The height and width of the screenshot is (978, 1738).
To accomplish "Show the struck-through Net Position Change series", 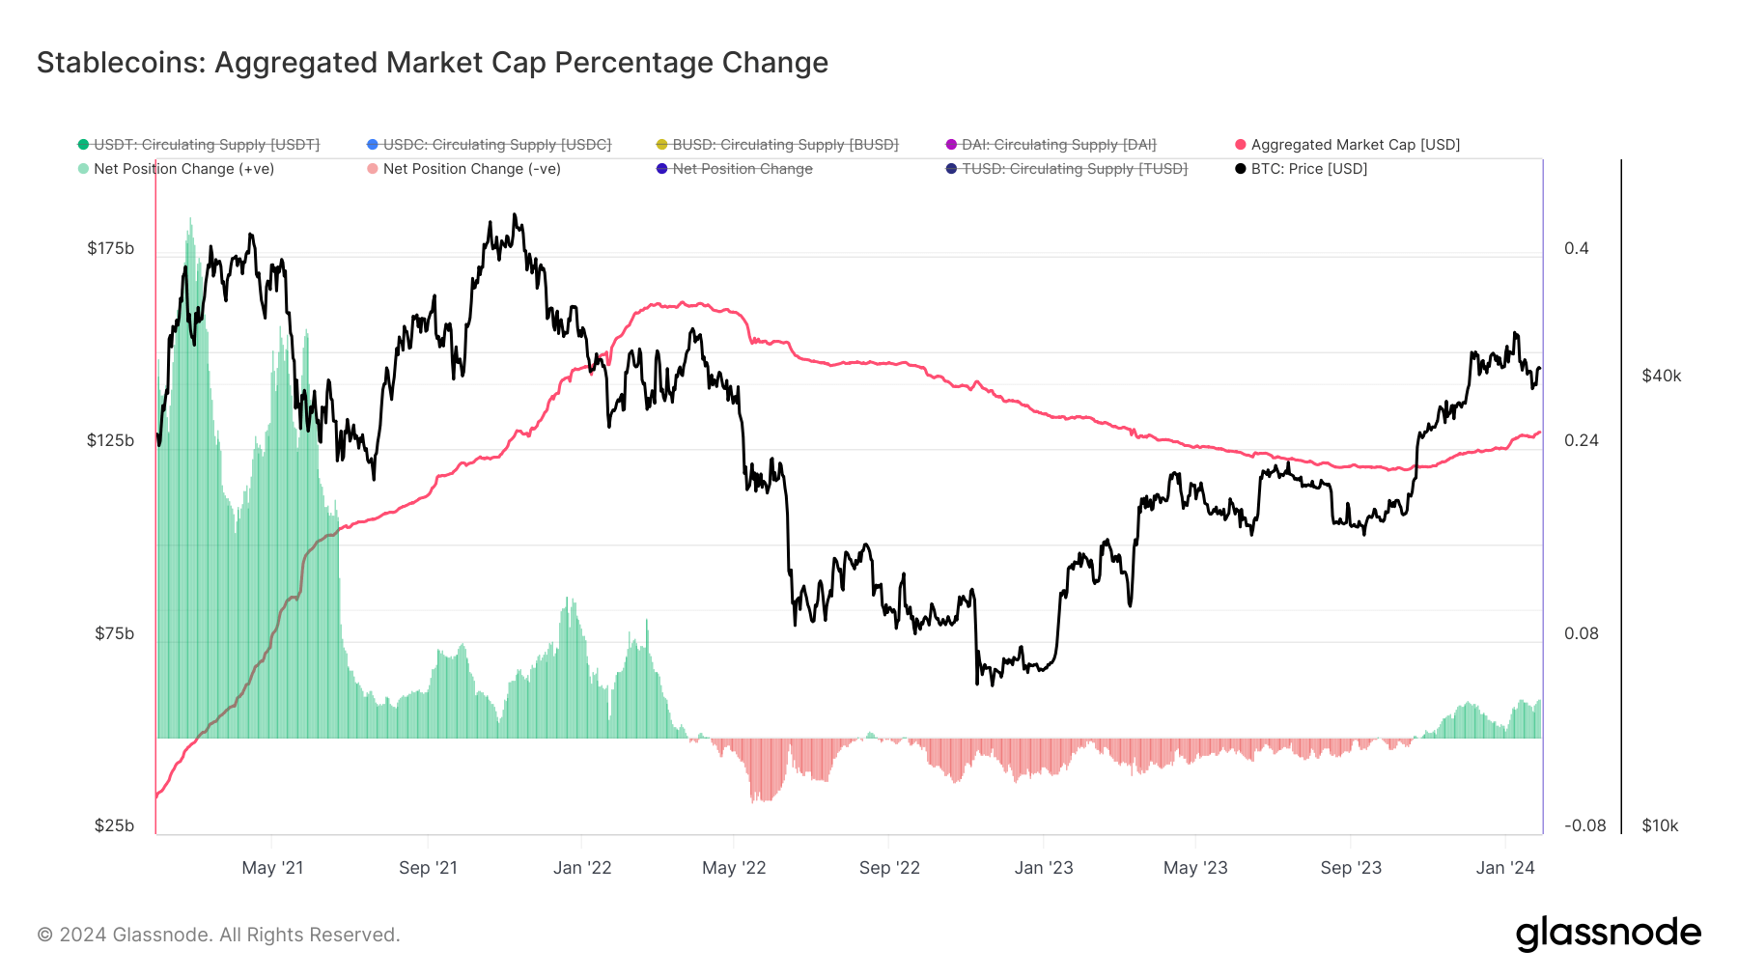I will 742,169.
